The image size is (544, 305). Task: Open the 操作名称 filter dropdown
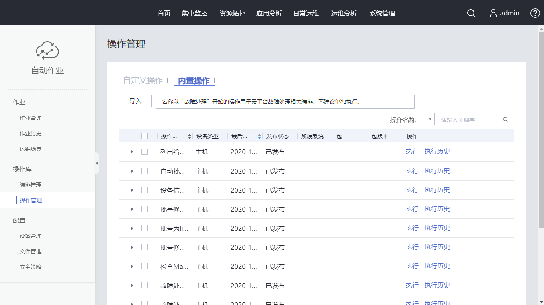tap(410, 119)
